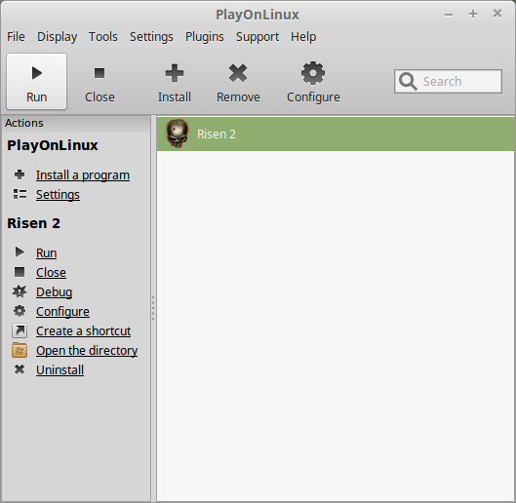516x503 pixels.
Task: Click the Debug bug icon in sidebar
Action: point(20,291)
